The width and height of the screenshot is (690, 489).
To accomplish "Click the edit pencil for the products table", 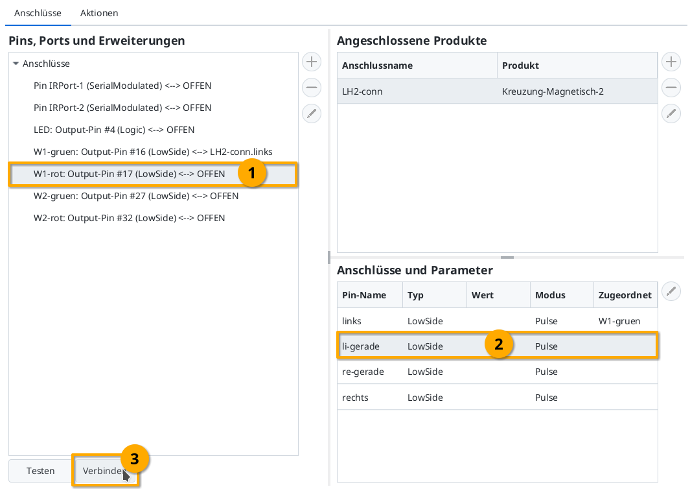I will tap(671, 113).
